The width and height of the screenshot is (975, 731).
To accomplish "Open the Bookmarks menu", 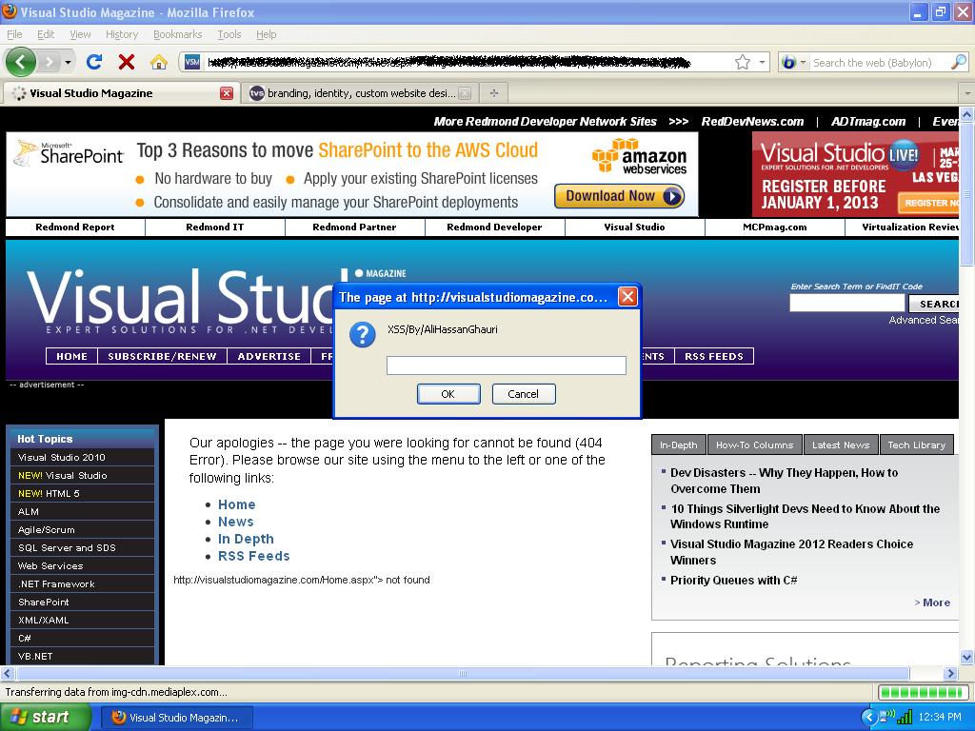I will click(x=178, y=34).
